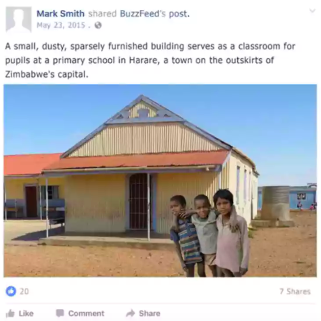
Task: Open the school building photo
Action: click(x=160, y=180)
